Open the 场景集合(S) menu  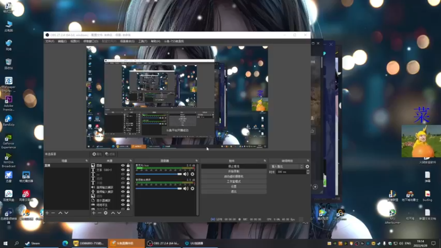(127, 41)
